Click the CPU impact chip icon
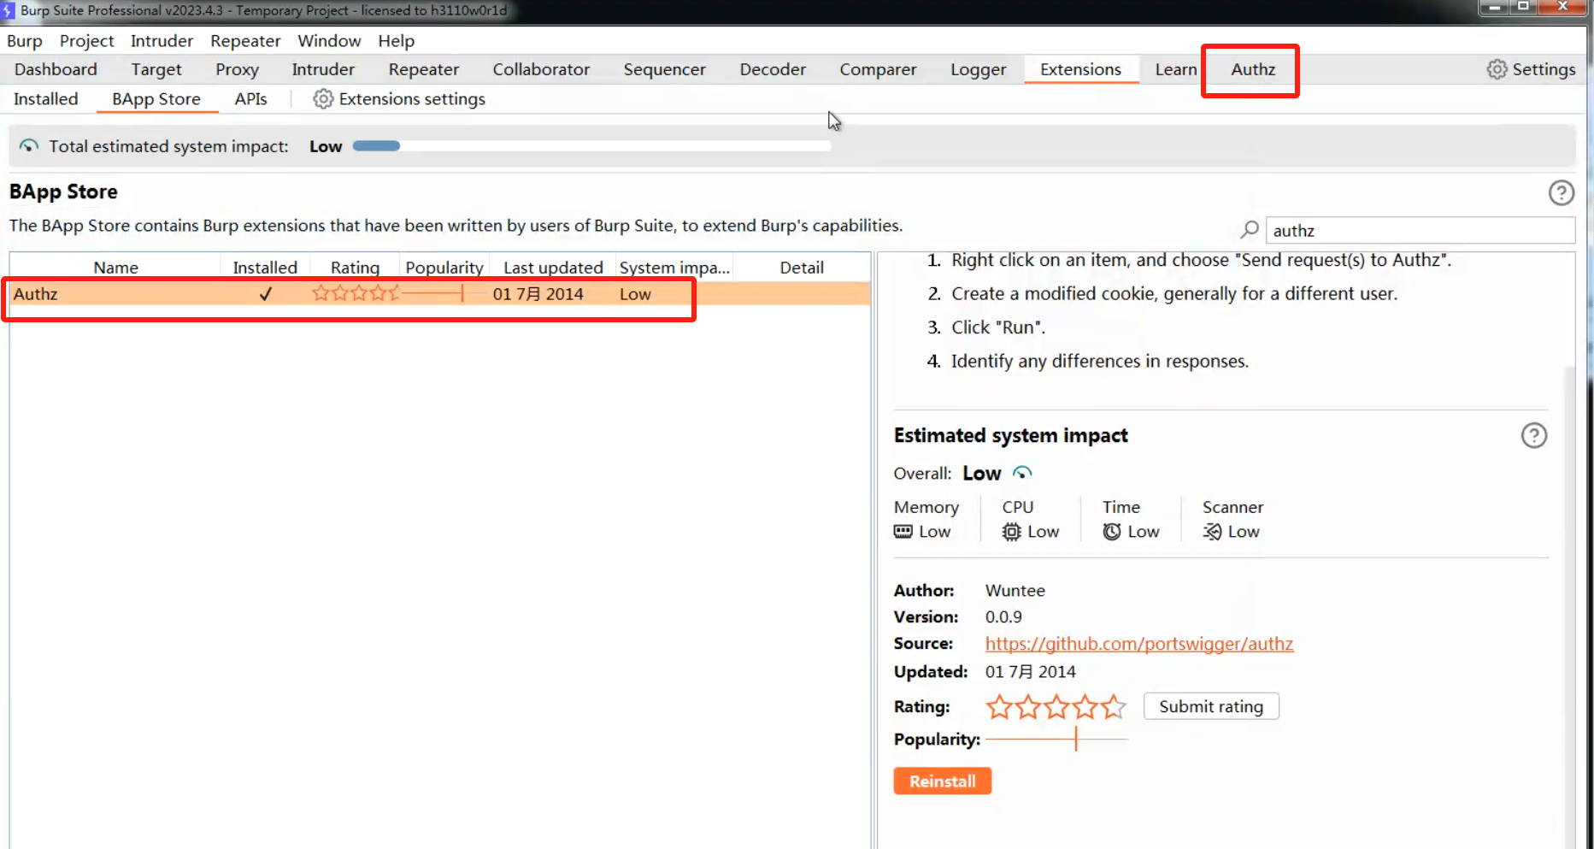This screenshot has width=1594, height=849. point(1011,532)
